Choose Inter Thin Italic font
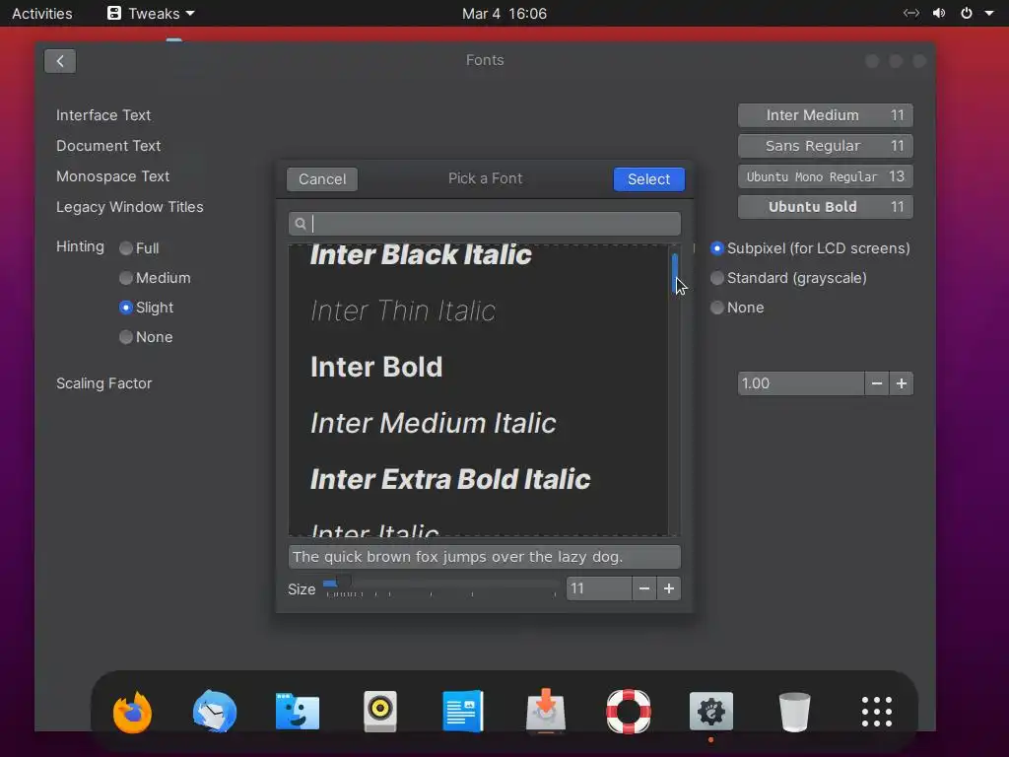1009x757 pixels. click(478, 310)
